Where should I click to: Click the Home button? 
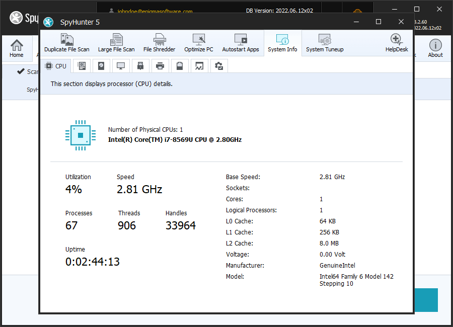17,45
